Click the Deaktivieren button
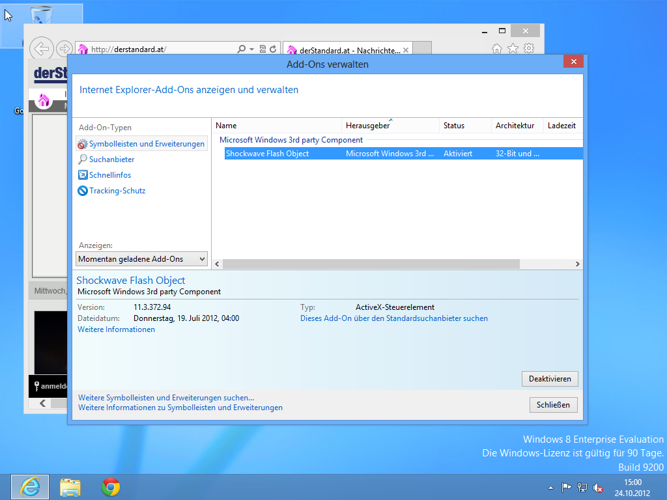 pos(550,379)
